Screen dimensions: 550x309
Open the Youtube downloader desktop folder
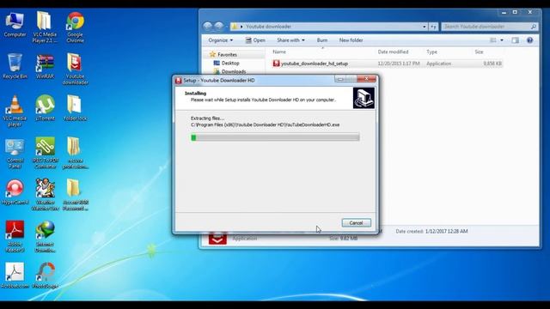click(x=75, y=69)
